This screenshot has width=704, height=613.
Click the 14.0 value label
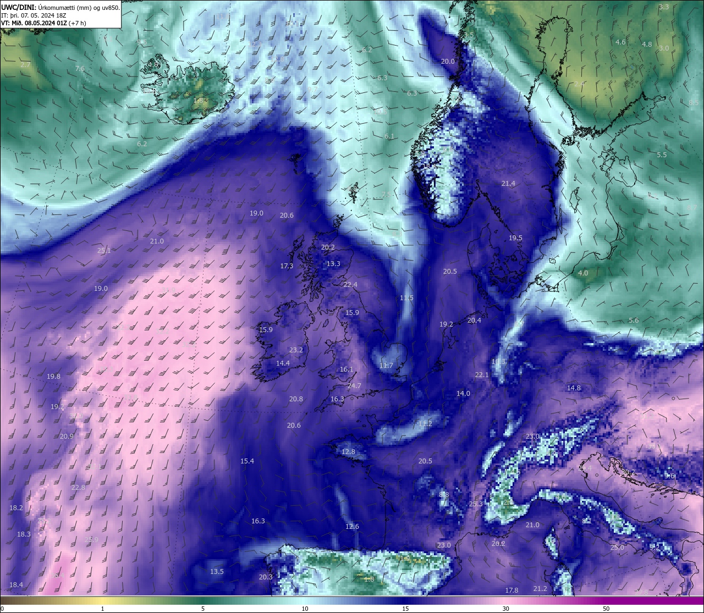click(x=463, y=393)
